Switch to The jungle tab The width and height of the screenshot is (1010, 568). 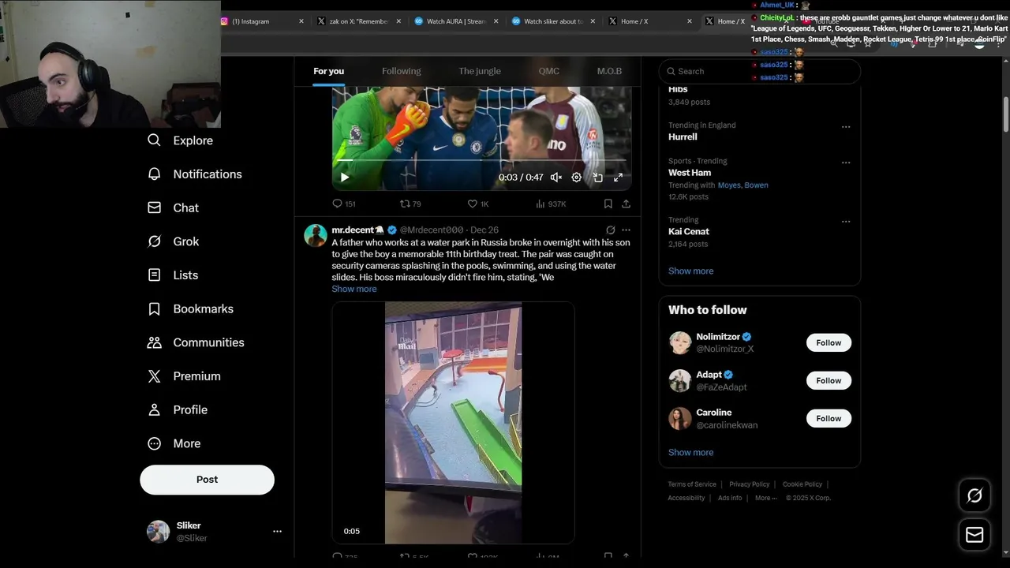click(x=480, y=71)
